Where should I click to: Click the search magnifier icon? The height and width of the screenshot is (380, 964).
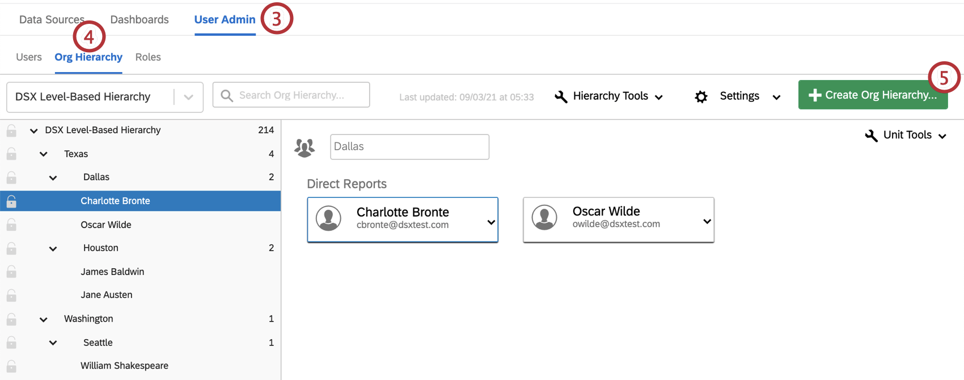(227, 96)
